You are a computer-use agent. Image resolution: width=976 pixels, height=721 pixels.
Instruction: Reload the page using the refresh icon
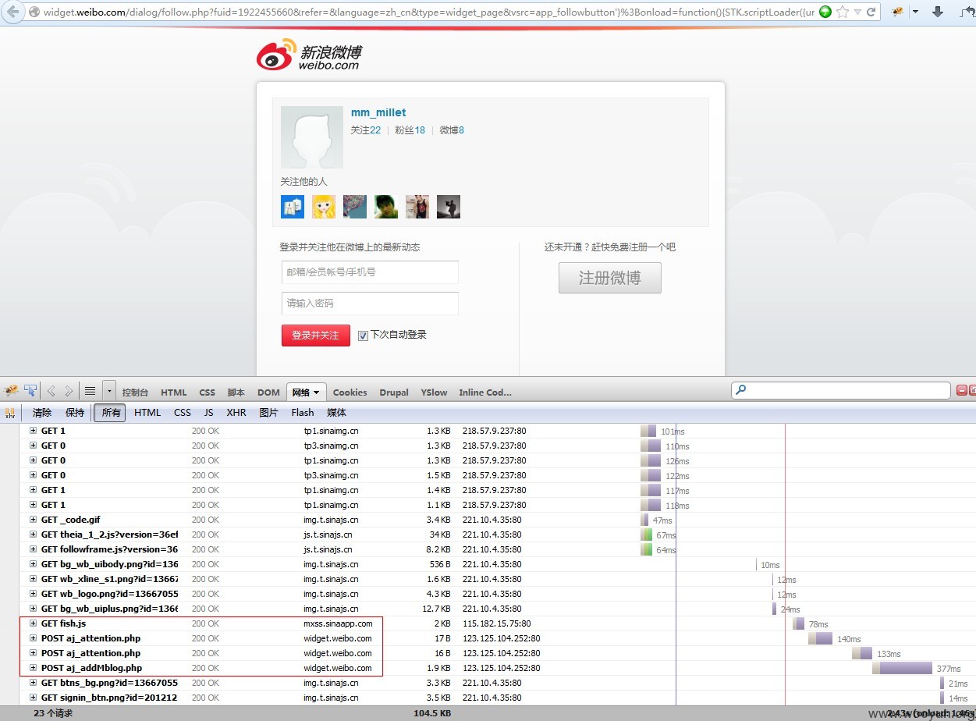pyautogui.click(x=871, y=12)
